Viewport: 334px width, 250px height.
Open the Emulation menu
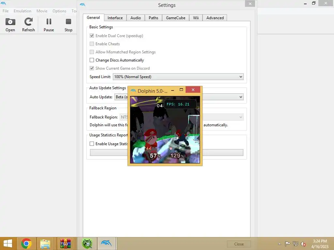(x=23, y=11)
